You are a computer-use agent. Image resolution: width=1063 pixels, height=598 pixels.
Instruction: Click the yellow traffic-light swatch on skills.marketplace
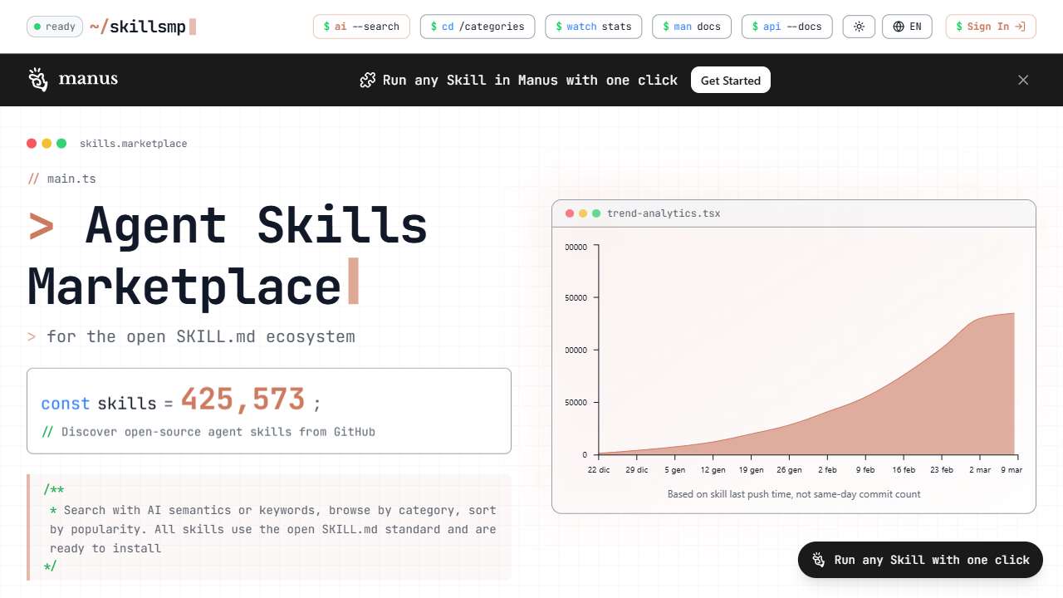pyautogui.click(x=47, y=143)
